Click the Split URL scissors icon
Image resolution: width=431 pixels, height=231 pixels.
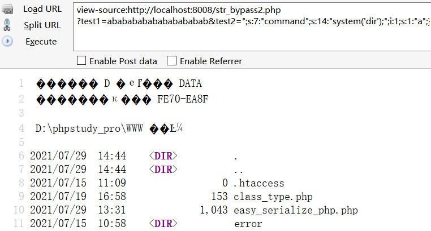pyautogui.click(x=8, y=25)
